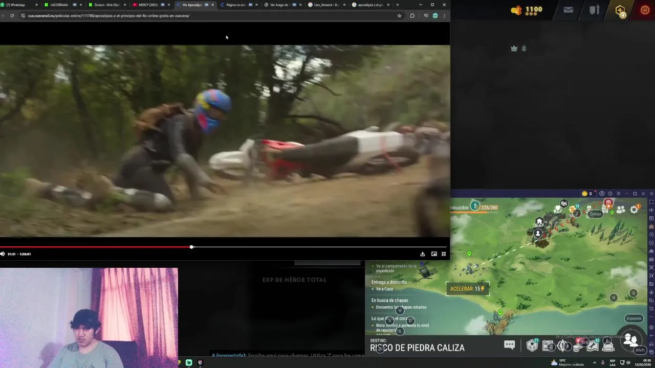The image size is (655, 368).
Task: Click the R key overlay button on map
Action: [614, 297]
